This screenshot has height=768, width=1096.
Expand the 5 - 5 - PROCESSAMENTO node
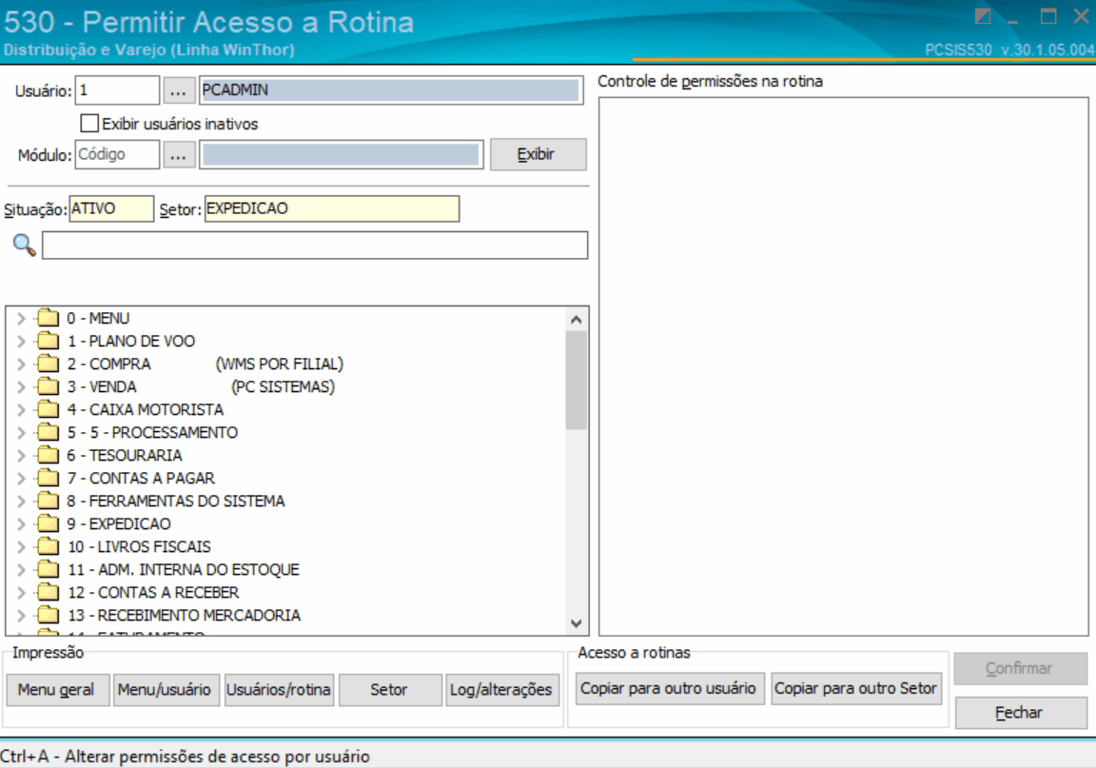[x=21, y=432]
